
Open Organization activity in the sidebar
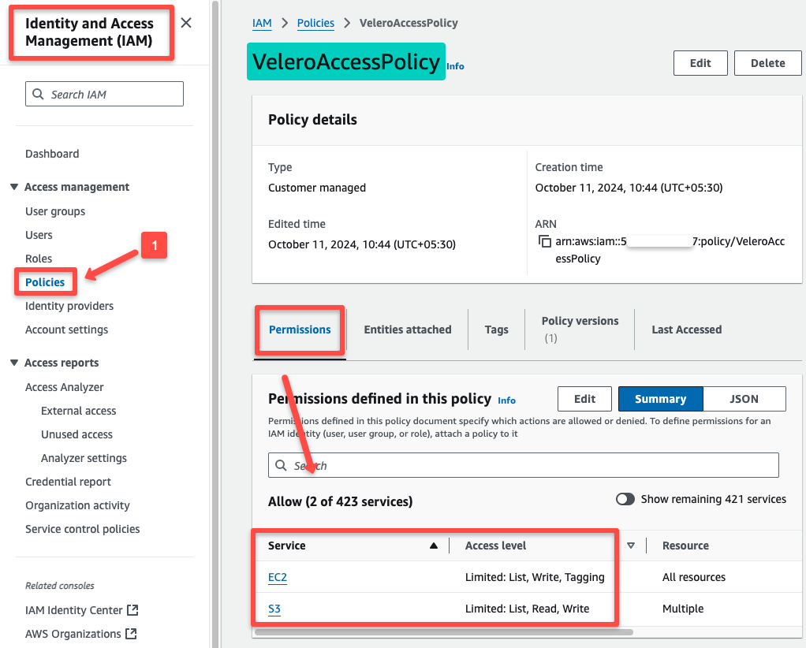click(77, 505)
